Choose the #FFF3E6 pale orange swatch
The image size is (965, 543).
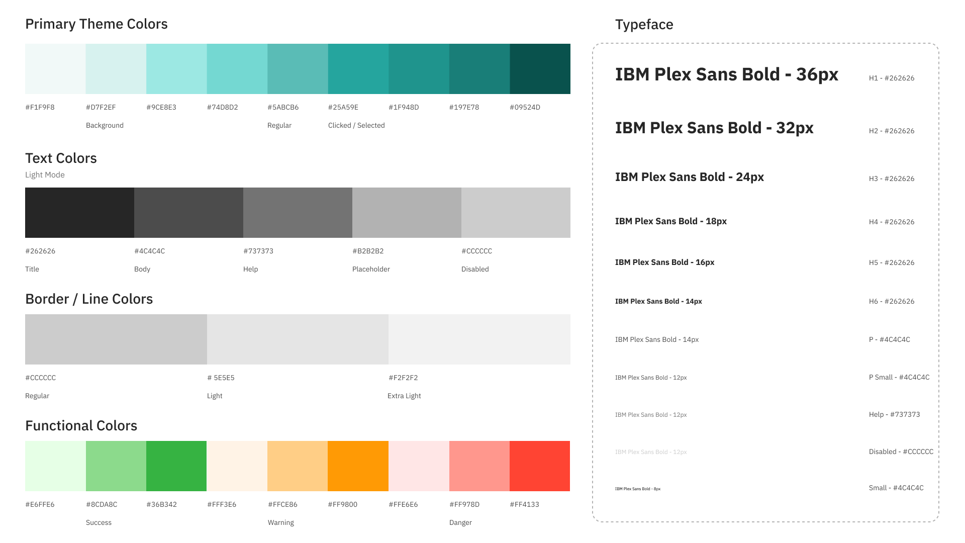pyautogui.click(x=237, y=466)
